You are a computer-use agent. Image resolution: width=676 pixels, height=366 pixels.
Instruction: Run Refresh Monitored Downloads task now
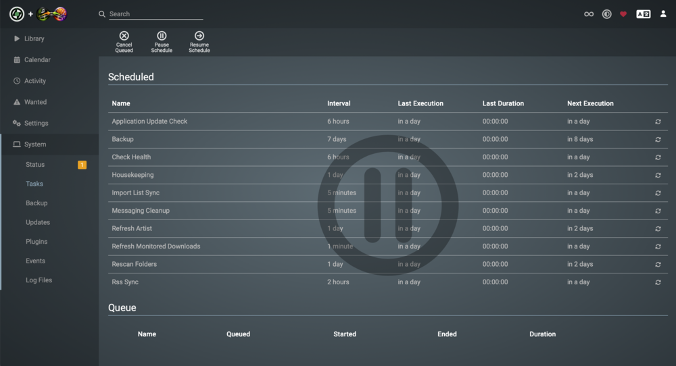[x=658, y=246]
